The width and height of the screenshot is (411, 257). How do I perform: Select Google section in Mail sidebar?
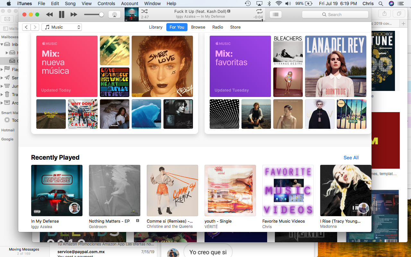7,139
